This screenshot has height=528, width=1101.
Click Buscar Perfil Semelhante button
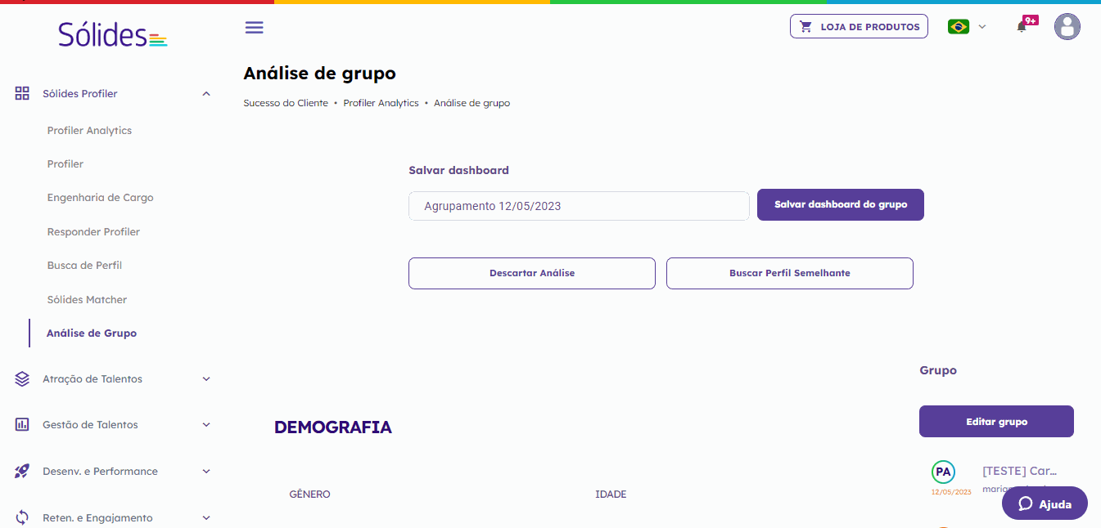pos(790,273)
